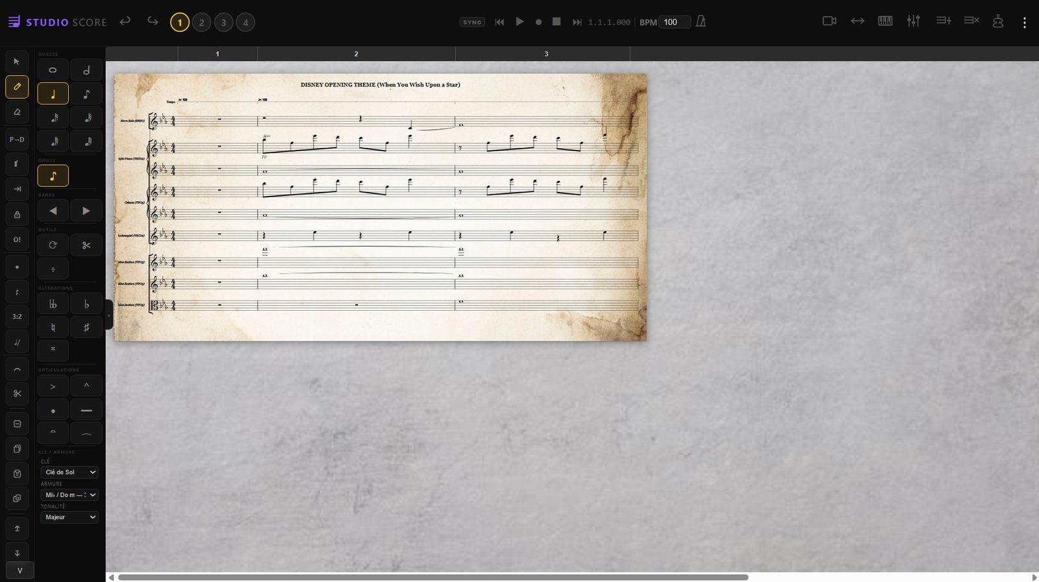This screenshot has height=582, width=1039.
Task: Skip forward to the end
Action: click(x=577, y=22)
